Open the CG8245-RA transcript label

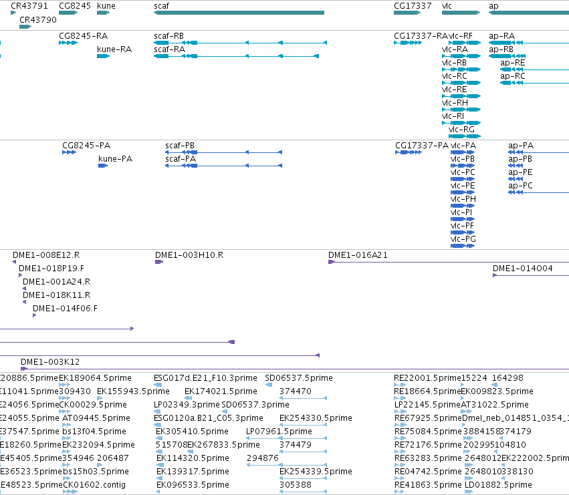[x=84, y=36]
